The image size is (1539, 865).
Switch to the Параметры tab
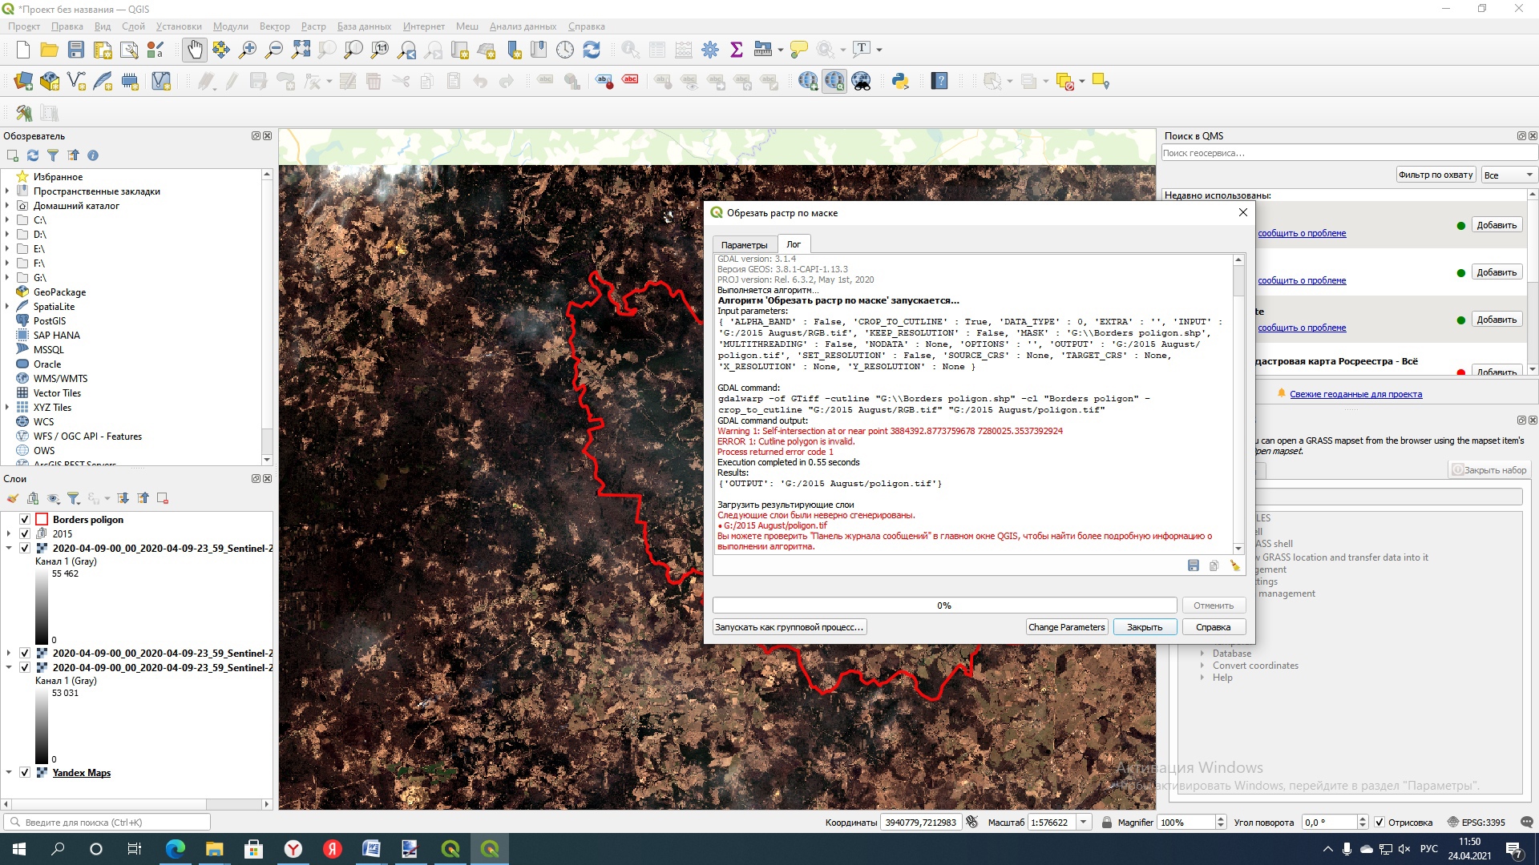click(744, 245)
